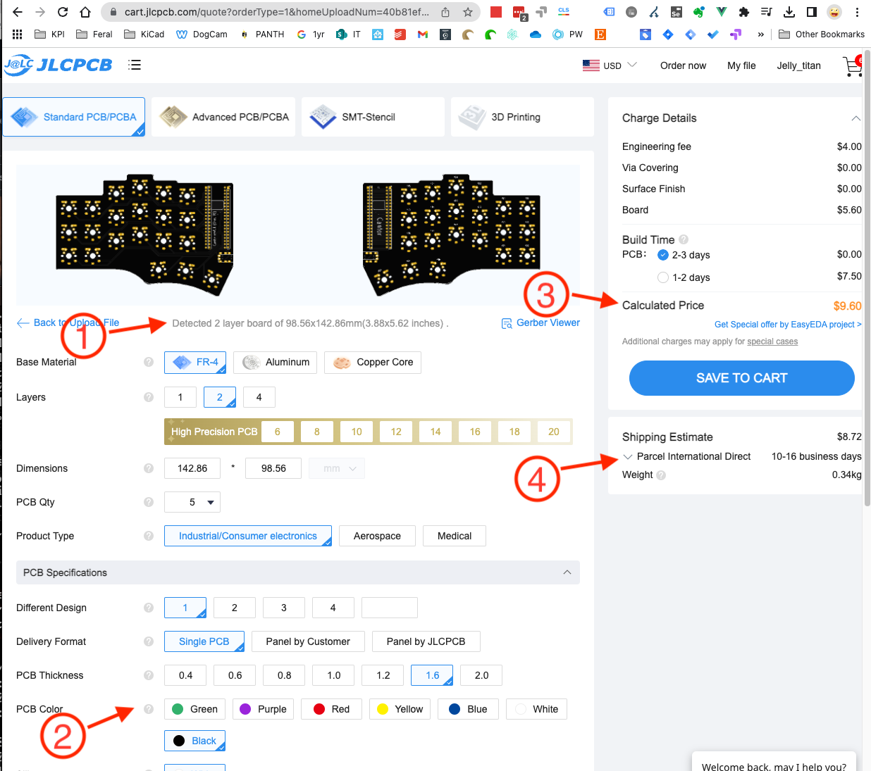Choose Aluminum base material

(x=276, y=363)
